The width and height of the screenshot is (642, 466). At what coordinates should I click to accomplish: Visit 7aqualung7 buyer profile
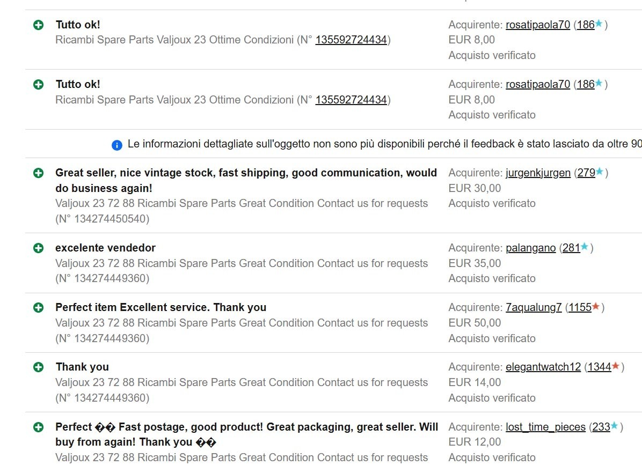coord(534,308)
